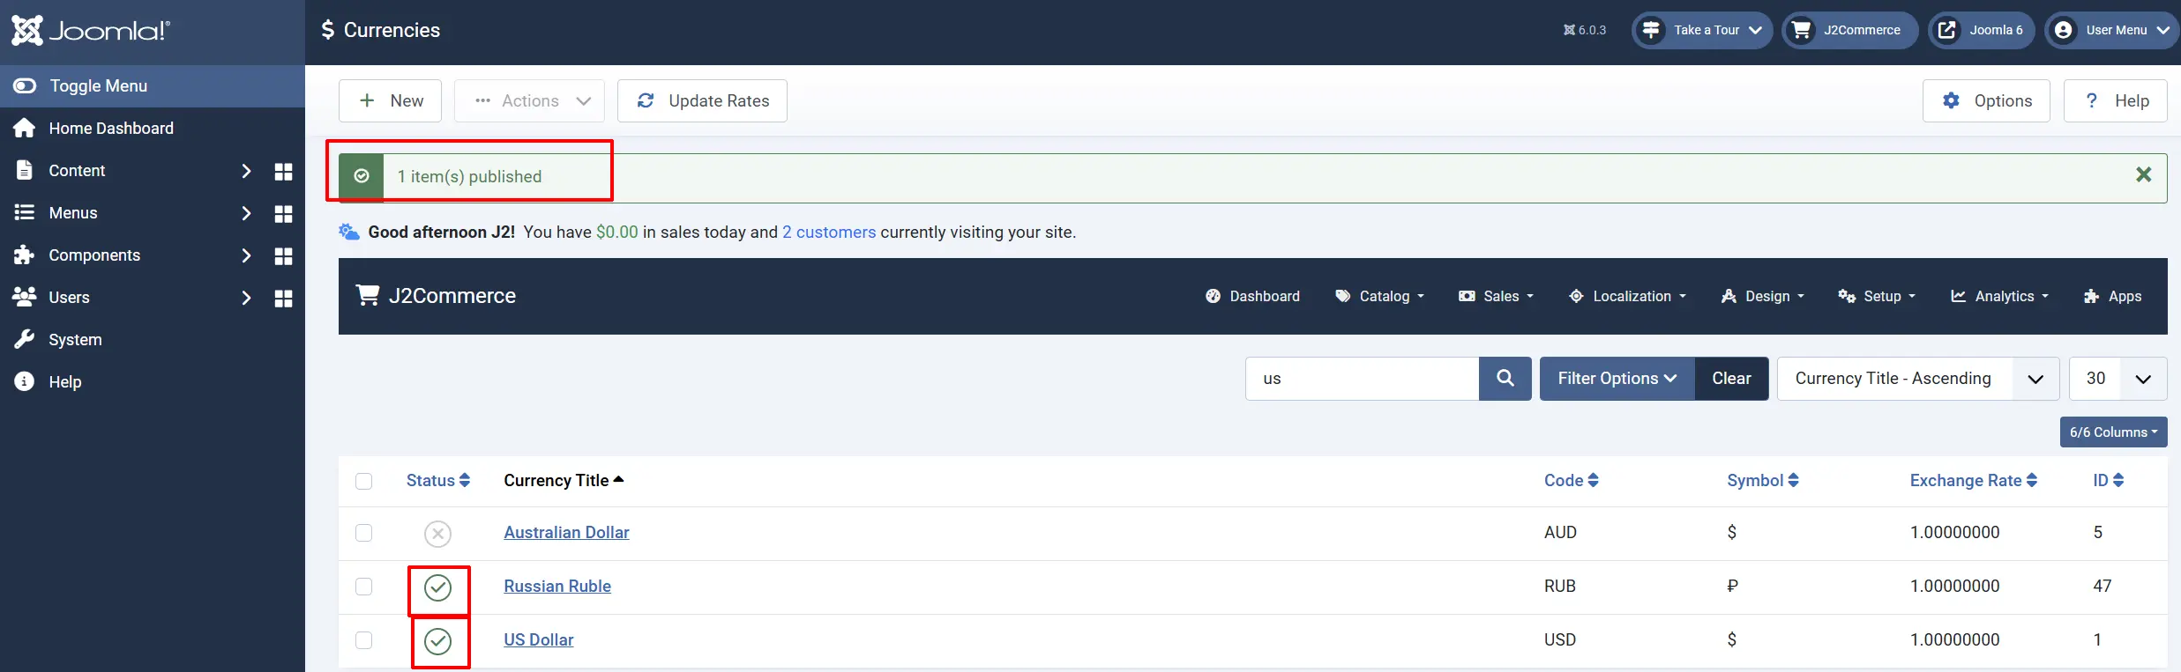Unpublish the Russian Ruble currency status
The height and width of the screenshot is (672, 2181).
pyautogui.click(x=437, y=587)
